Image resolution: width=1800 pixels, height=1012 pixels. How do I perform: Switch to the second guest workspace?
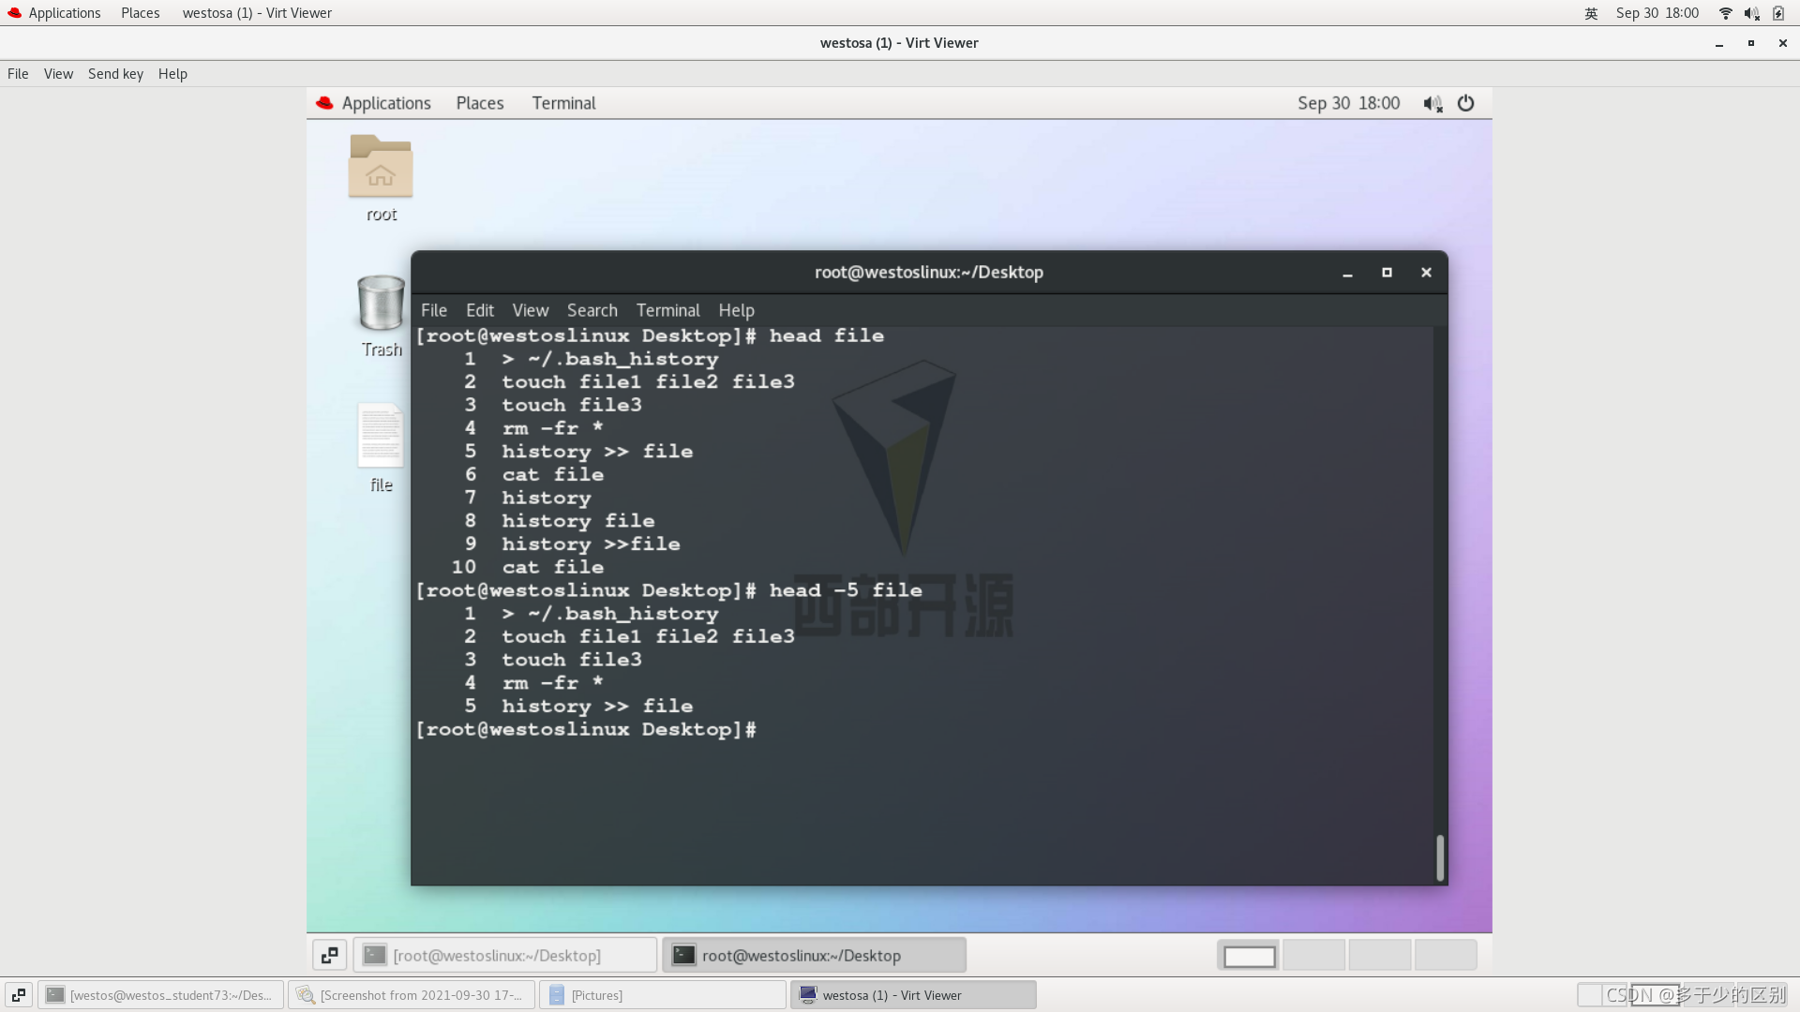(x=1313, y=955)
